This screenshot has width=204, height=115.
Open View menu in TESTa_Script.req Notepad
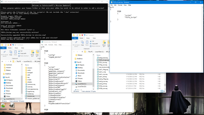click(x=125, y=5)
